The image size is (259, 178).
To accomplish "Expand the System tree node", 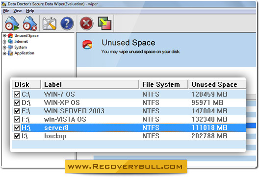I will point(4,48).
